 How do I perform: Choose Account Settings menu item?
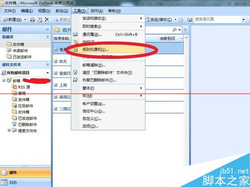click(108, 104)
